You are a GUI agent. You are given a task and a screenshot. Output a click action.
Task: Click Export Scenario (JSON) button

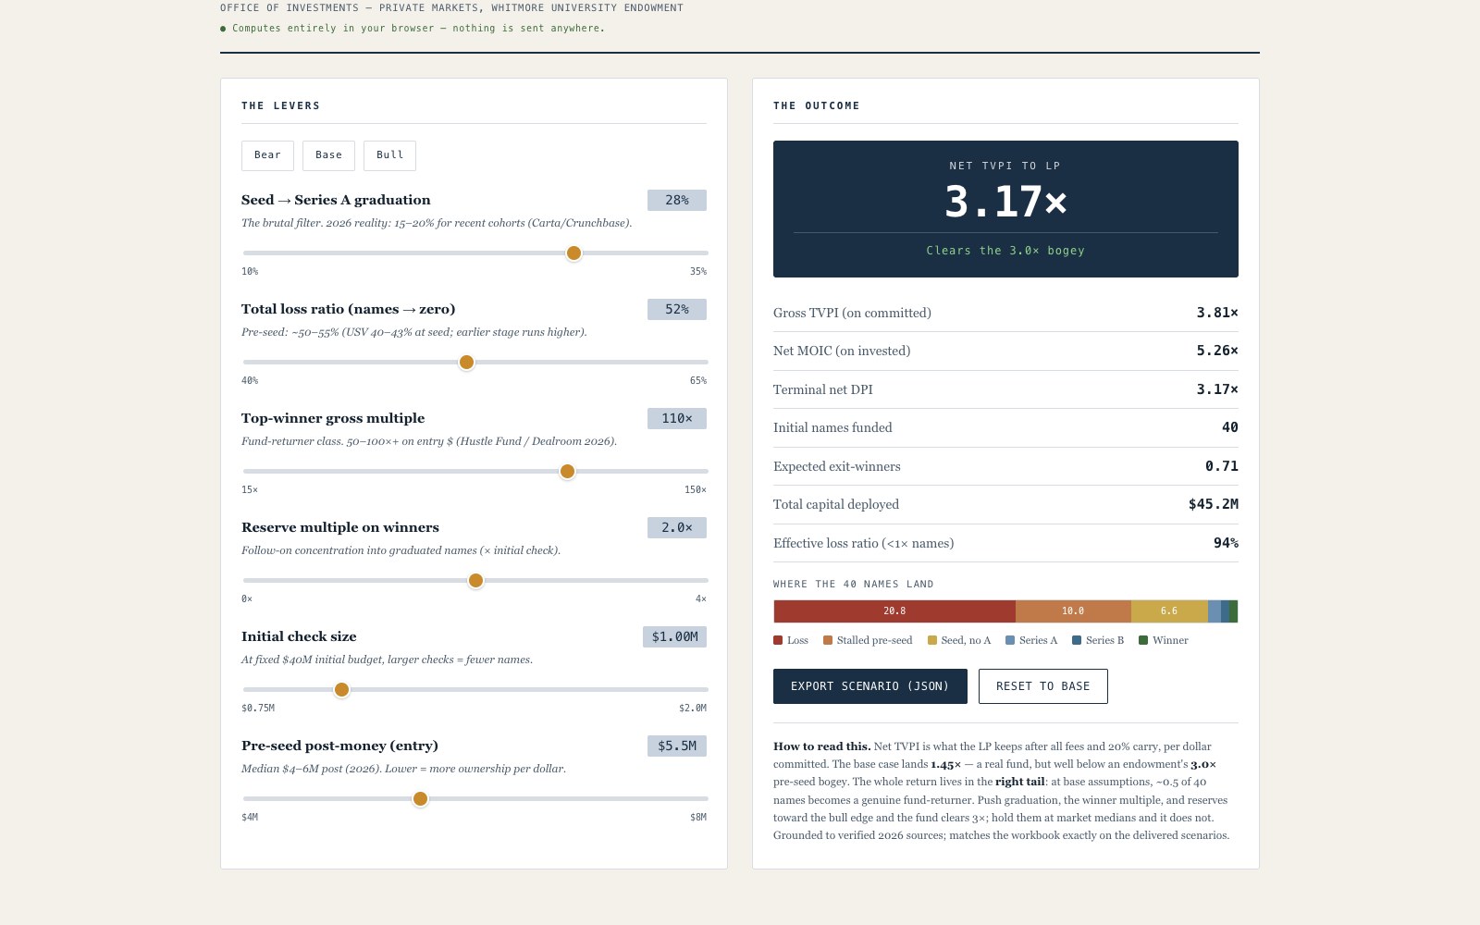pyautogui.click(x=870, y=686)
